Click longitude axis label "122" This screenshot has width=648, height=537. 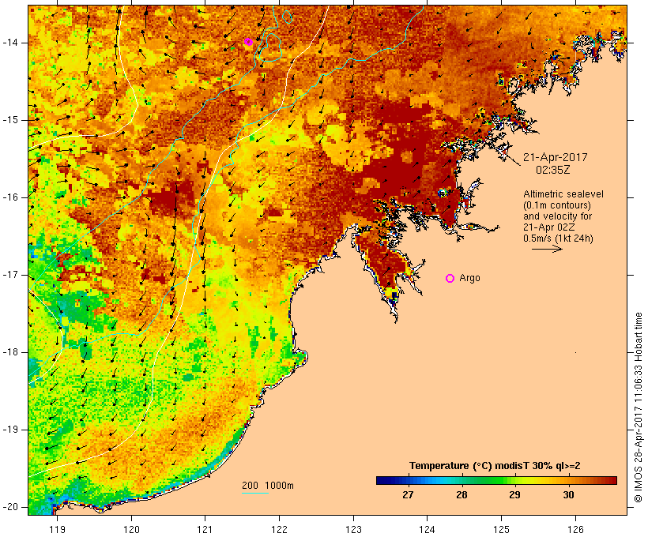[x=280, y=529]
